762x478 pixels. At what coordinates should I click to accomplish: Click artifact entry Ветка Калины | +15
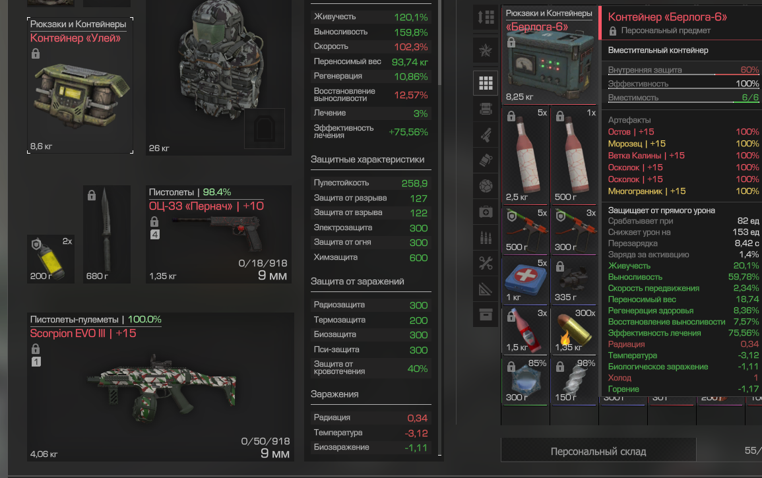click(683, 156)
